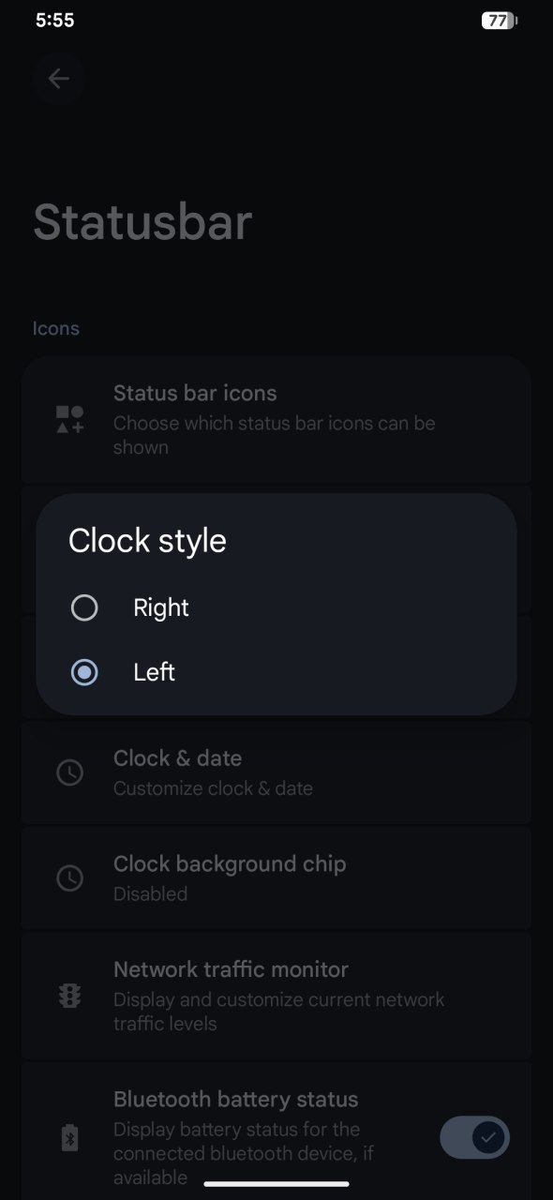Click the Status bar icons shapes icon

click(x=70, y=419)
